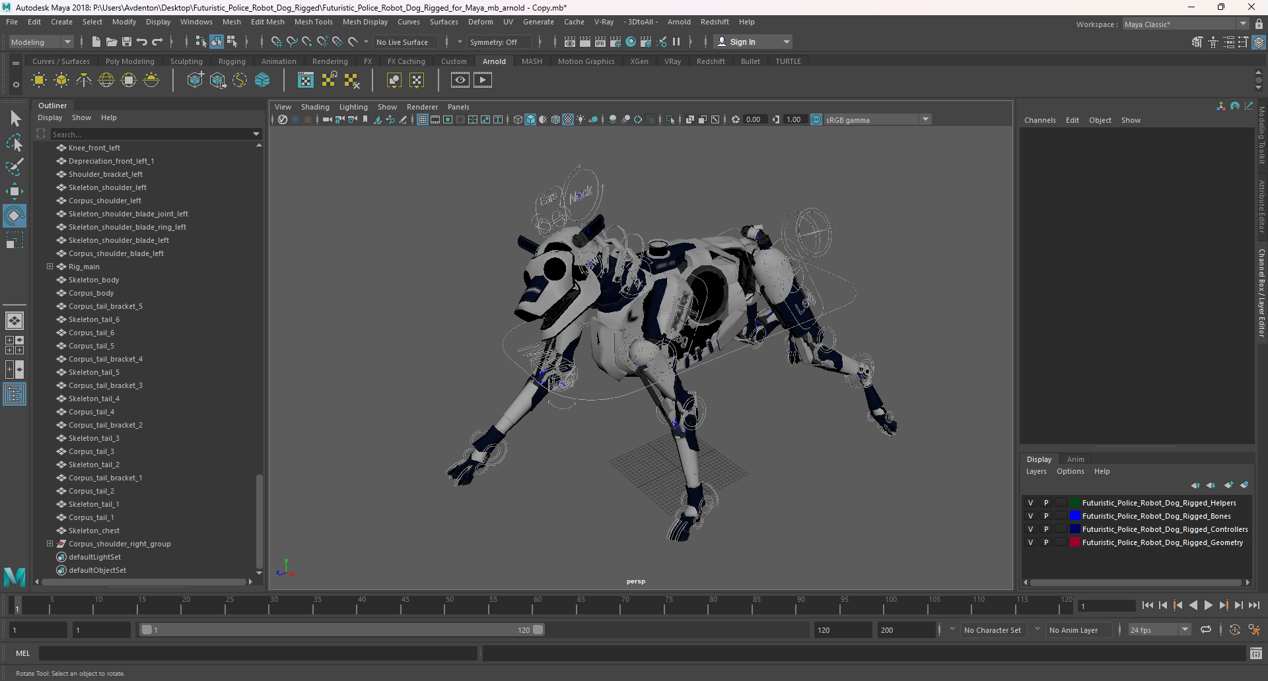Click the Arnold render play shelf icon

pos(483,81)
